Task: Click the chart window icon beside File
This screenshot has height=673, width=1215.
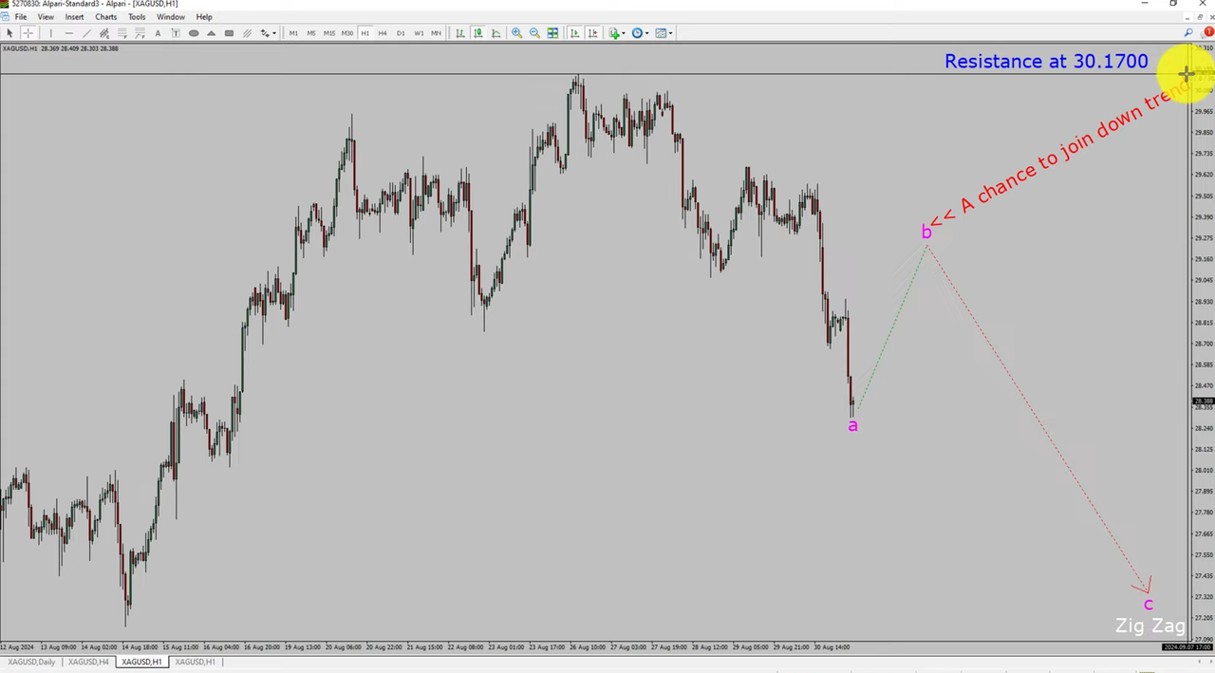Action: (6, 17)
